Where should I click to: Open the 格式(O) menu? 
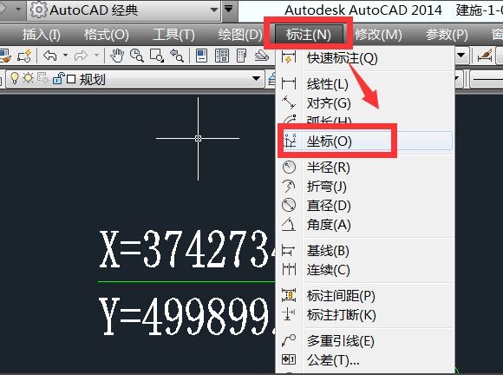(x=107, y=35)
